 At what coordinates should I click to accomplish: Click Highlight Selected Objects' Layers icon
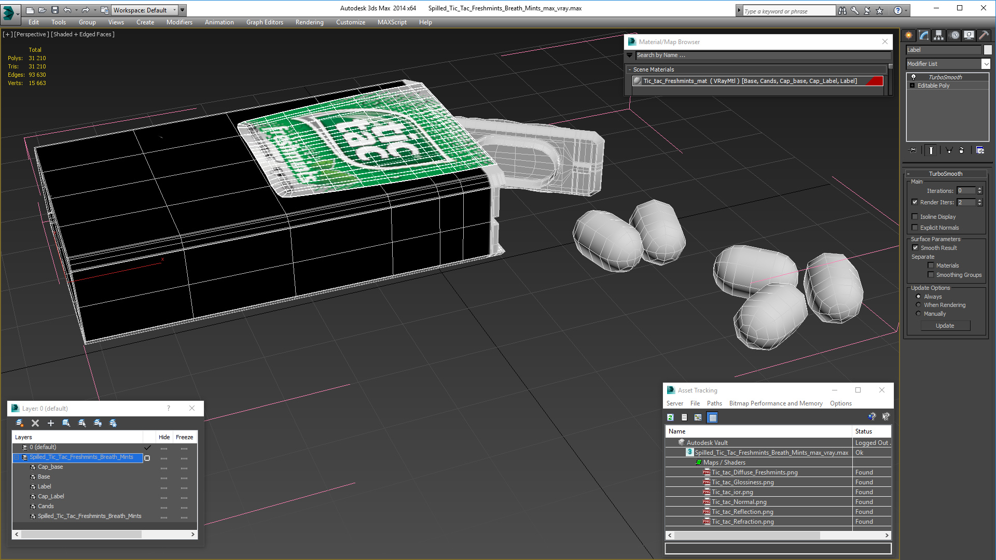pyautogui.click(x=82, y=423)
